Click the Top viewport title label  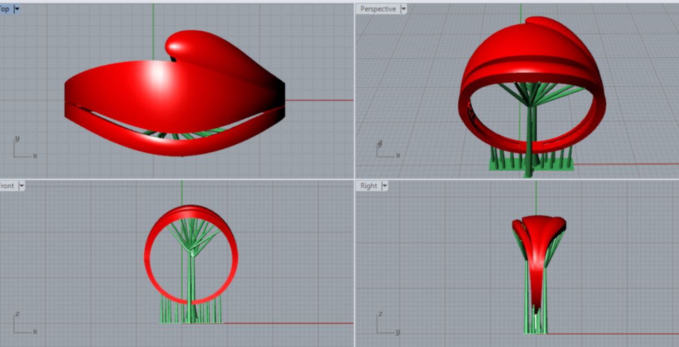click(x=6, y=9)
